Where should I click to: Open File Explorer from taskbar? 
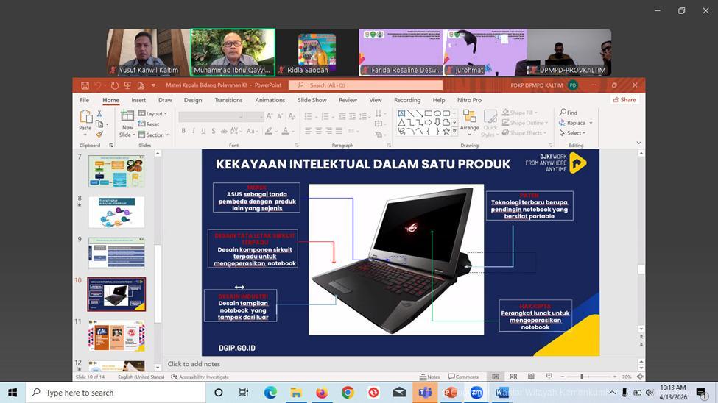click(296, 393)
